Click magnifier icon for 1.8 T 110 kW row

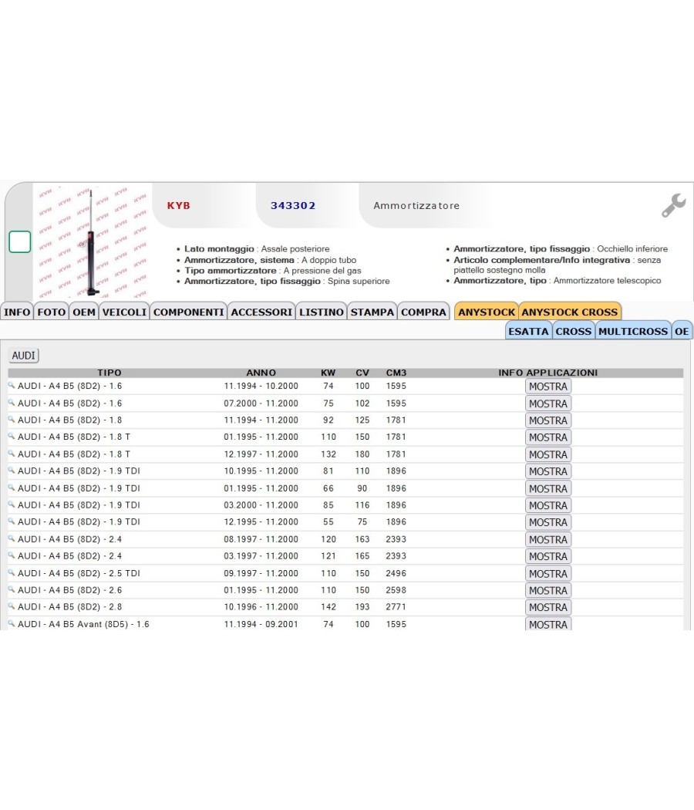[x=12, y=437]
